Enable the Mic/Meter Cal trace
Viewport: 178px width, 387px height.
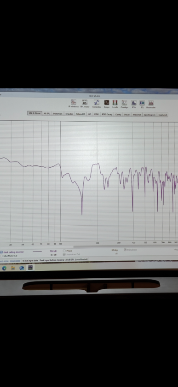pyautogui.click(x=1, y=256)
